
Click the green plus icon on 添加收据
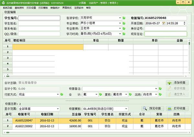169,83
